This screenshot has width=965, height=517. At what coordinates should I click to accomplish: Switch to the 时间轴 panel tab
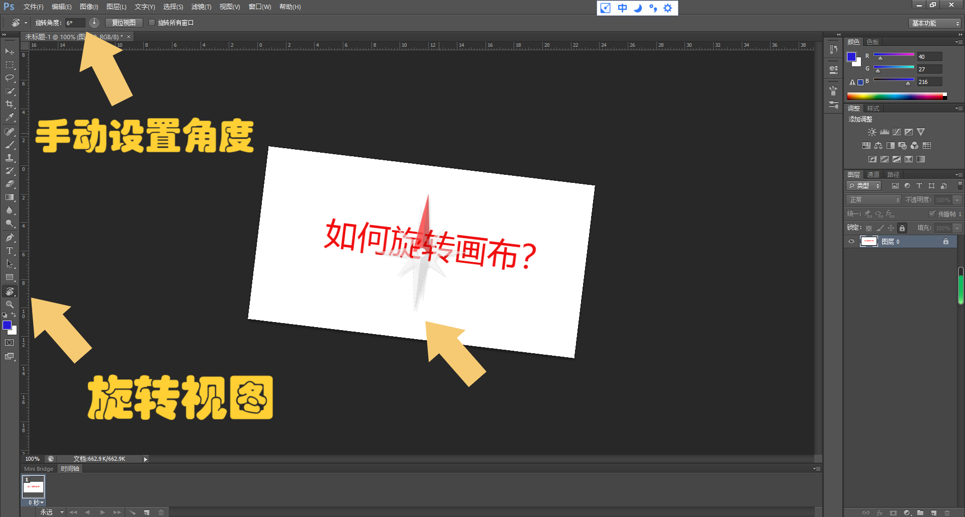tap(70, 468)
